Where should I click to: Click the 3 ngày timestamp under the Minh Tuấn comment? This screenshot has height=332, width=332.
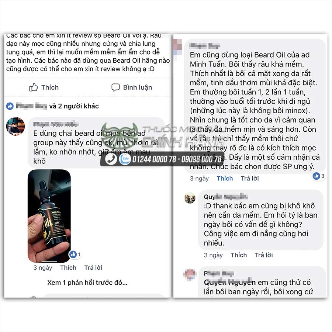point(199,179)
